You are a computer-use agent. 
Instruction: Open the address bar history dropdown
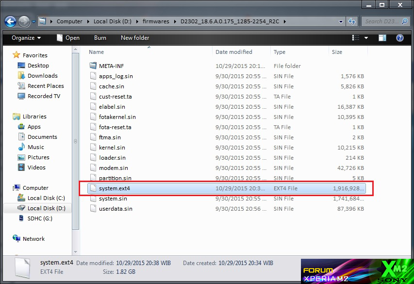point(341,21)
